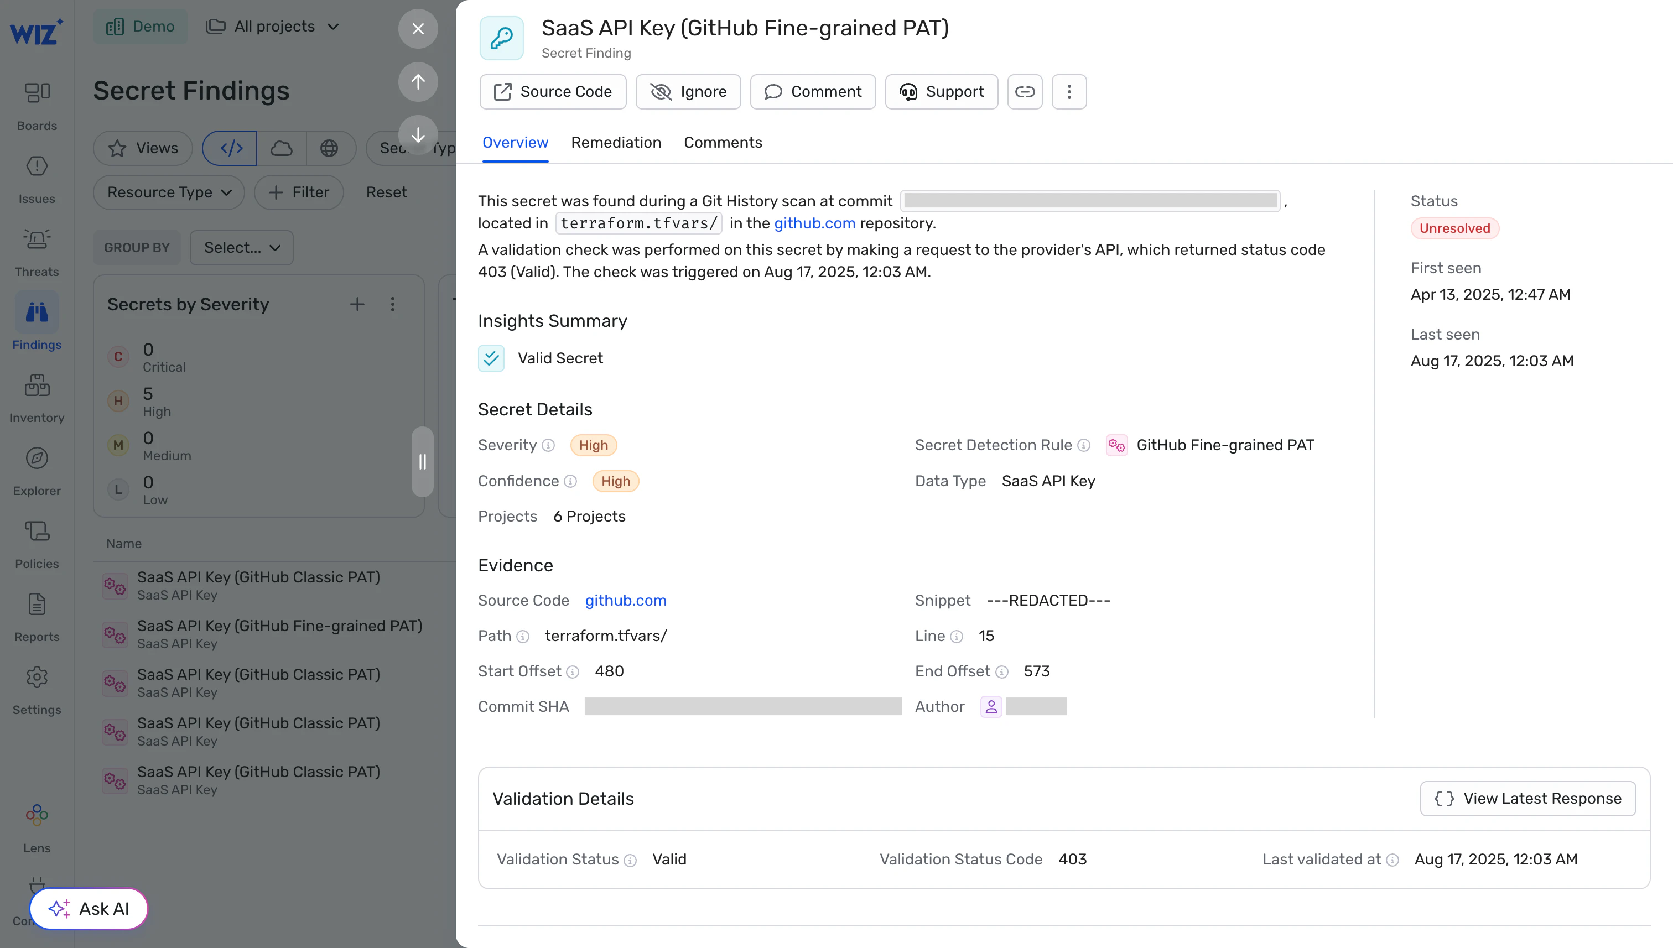
Task: Click the Confidence info icon
Action: tap(570, 481)
